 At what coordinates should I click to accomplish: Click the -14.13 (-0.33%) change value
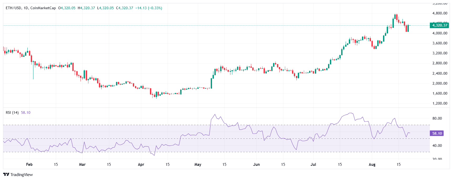pos(149,8)
